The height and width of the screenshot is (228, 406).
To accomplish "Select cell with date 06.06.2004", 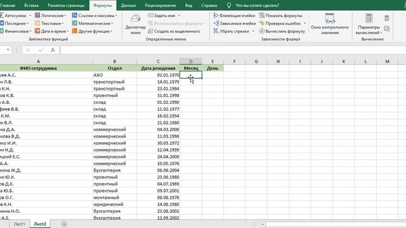I will pyautogui.click(x=158, y=170).
